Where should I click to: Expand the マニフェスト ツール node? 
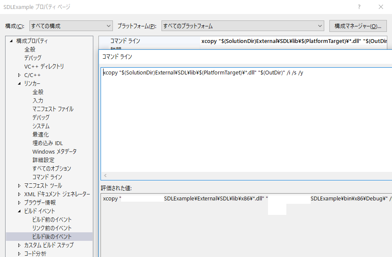pos(19,186)
